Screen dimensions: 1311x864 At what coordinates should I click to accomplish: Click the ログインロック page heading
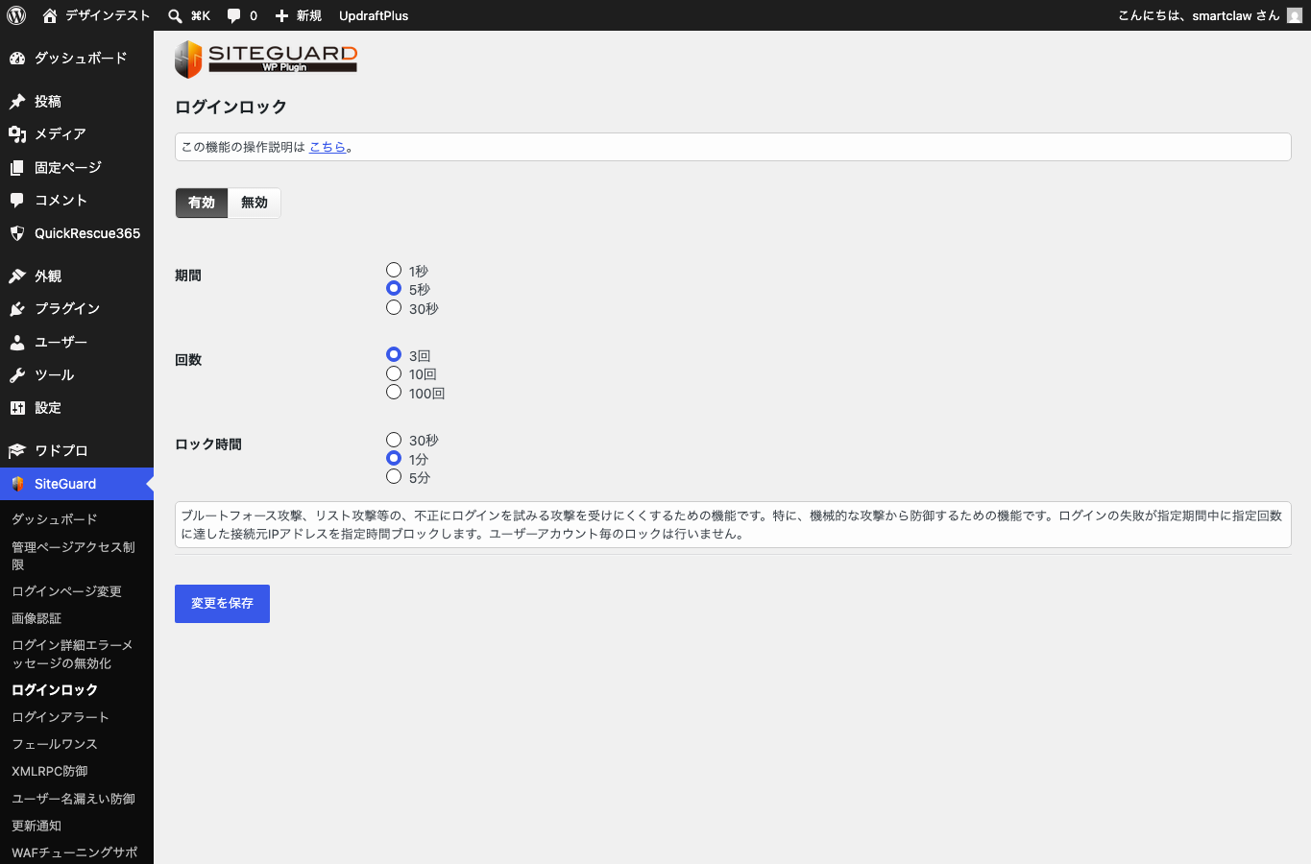231,107
